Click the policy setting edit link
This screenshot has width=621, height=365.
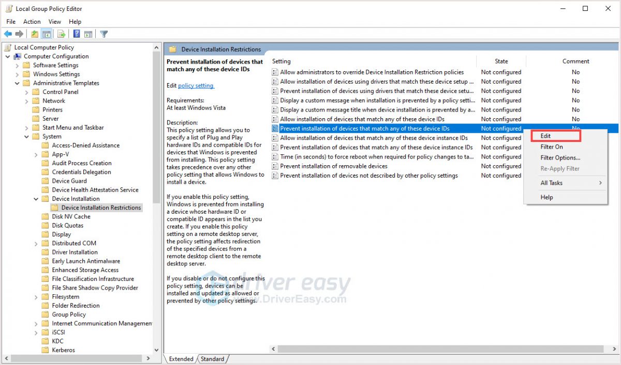coord(195,85)
